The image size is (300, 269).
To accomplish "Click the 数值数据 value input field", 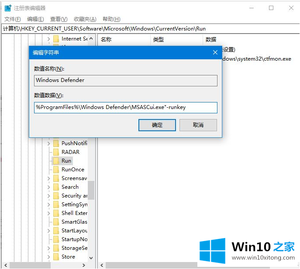I will click(x=126, y=108).
